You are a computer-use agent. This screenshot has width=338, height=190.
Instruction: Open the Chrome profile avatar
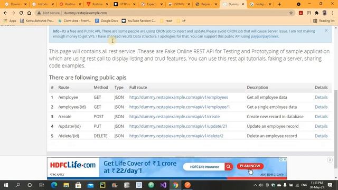pyautogui.click(x=324, y=13)
